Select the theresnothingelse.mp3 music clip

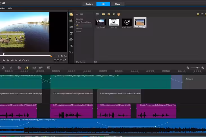(x=103, y=126)
